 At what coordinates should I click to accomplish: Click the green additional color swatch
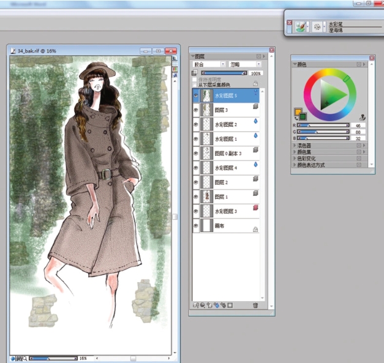click(x=303, y=116)
